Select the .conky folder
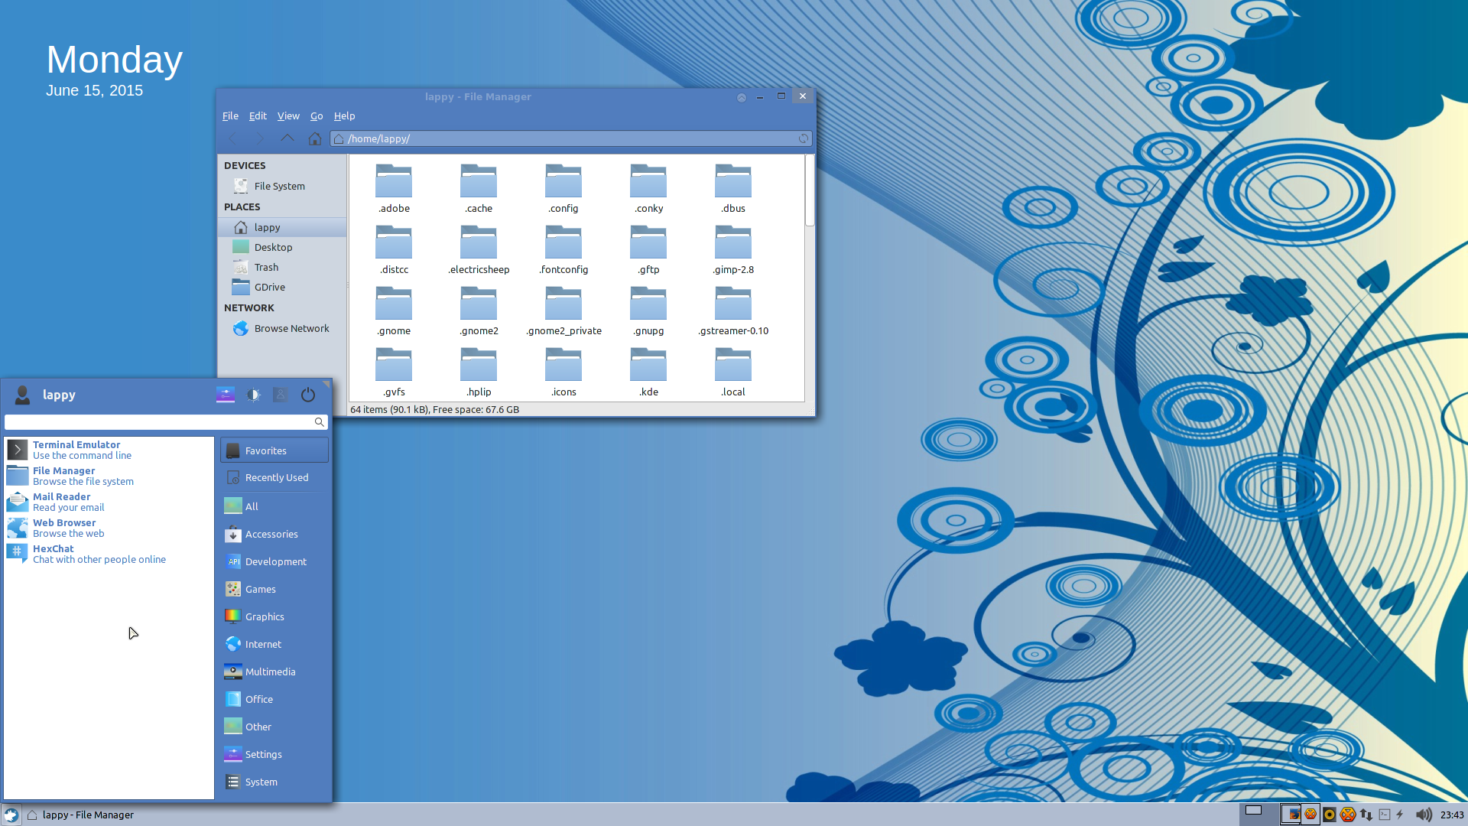 point(648,188)
